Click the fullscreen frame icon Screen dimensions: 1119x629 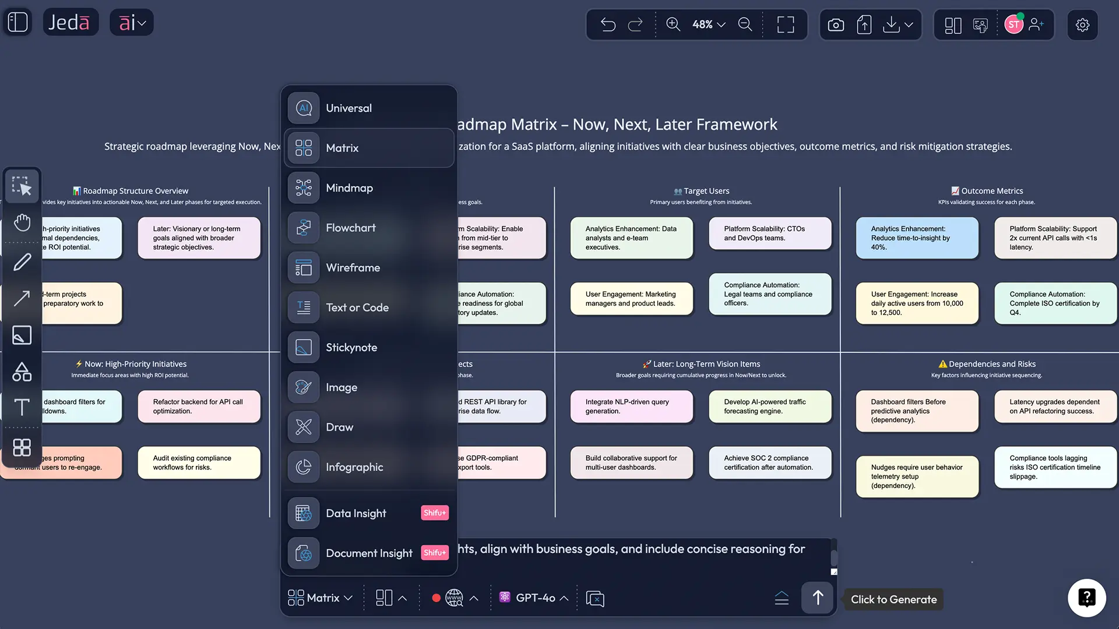(x=786, y=24)
